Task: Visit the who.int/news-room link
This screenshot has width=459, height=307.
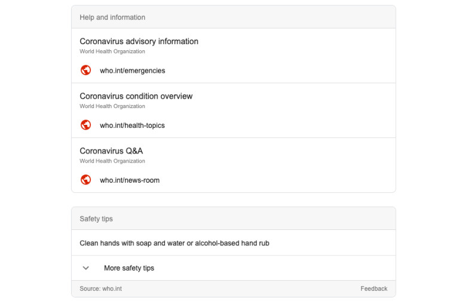Action: (130, 180)
